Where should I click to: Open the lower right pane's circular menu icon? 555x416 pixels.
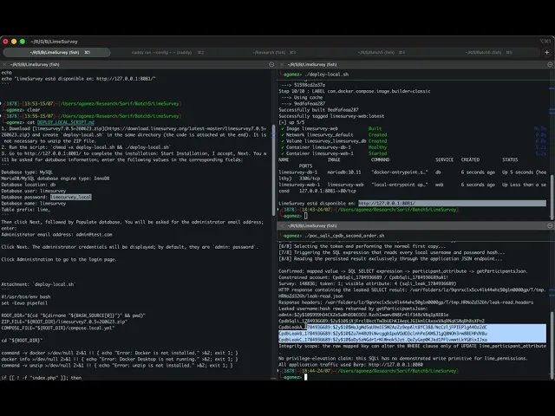point(550,225)
